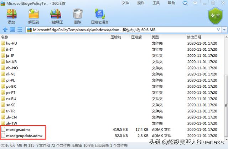
Task: Select the it-IT folder icon
Action: click(x=3, y=49)
